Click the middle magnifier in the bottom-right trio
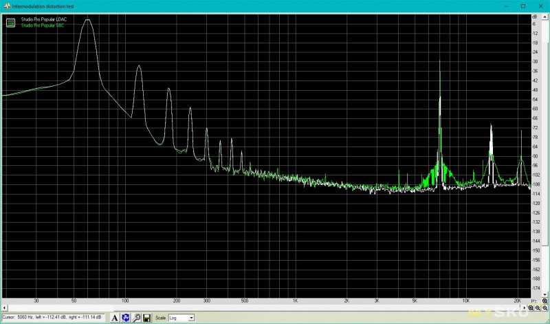The width and height of the screenshot is (550, 324). click(538, 308)
